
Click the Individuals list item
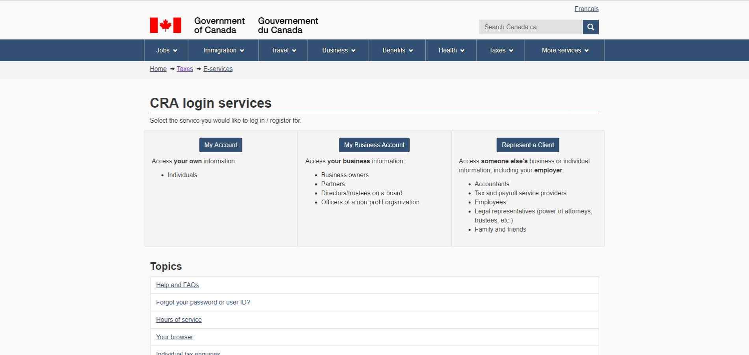(182, 175)
